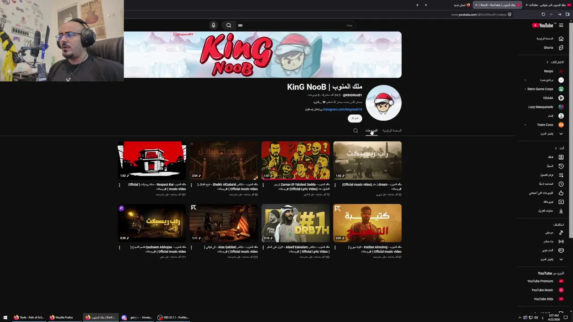Open Windows Start button on taskbar
573x322 pixels.
(x=5, y=318)
